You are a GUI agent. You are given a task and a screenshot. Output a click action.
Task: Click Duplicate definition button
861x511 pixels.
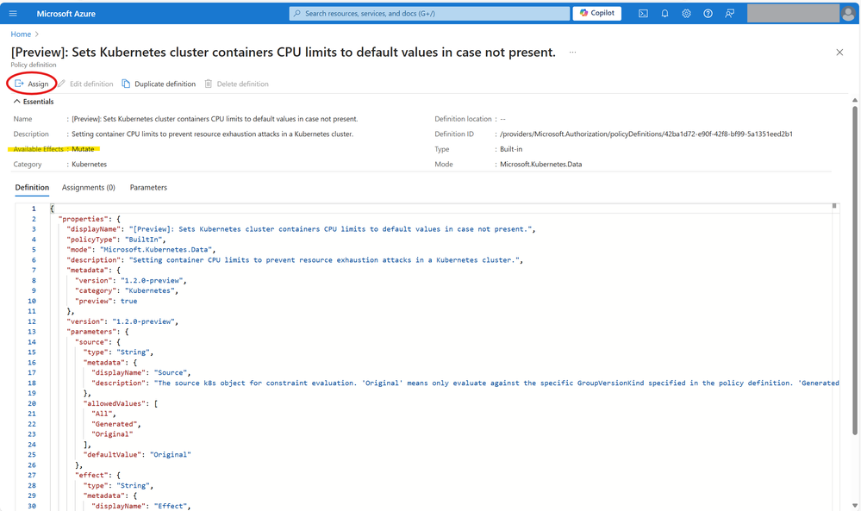coord(159,84)
